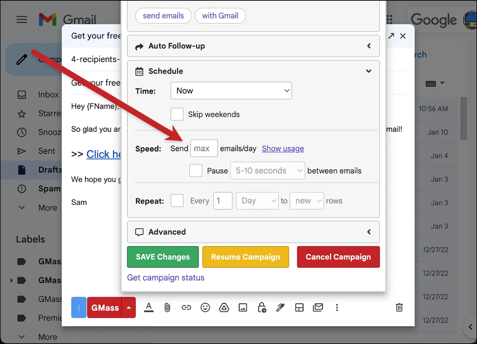The image size is (477, 344).
Task: Click Cancel Campaign button
Action: coord(338,257)
